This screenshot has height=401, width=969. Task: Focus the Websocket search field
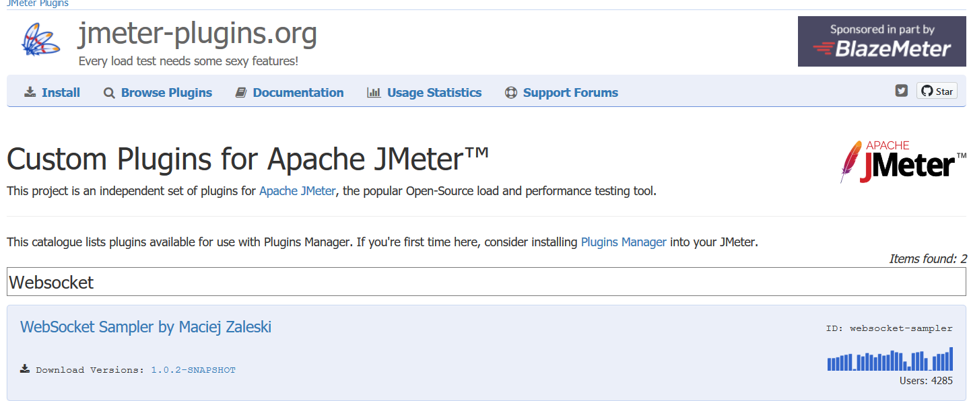coord(486,282)
